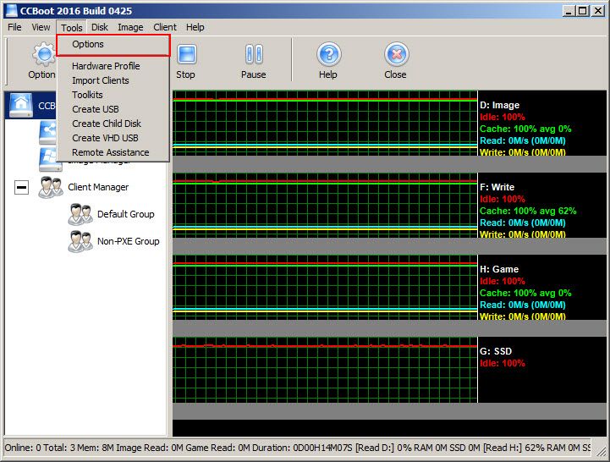Click the G: SSD disk graph
Viewport: 610px width, 462px height.
[x=325, y=370]
